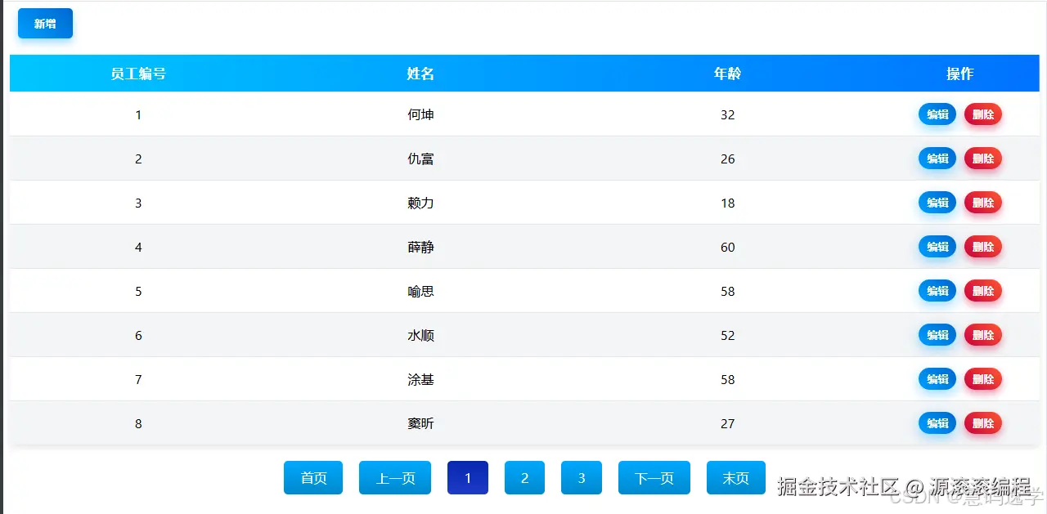Jump to page 3
The height and width of the screenshot is (514, 1047).
tap(582, 478)
